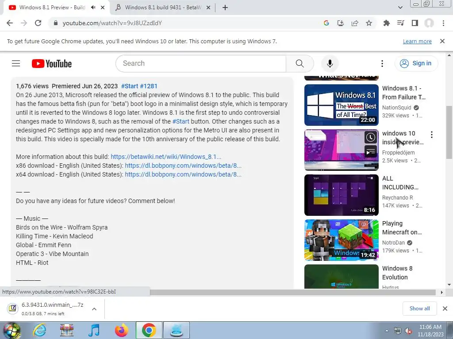Open action menu for windows 10 insider video
Viewport: 453px width, 339px height.
(x=432, y=134)
